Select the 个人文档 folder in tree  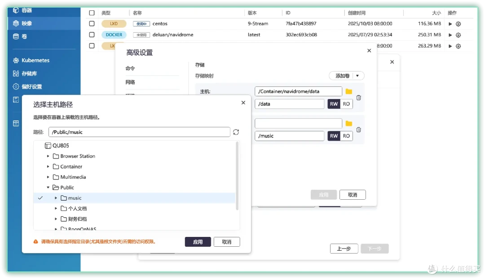tap(74, 208)
